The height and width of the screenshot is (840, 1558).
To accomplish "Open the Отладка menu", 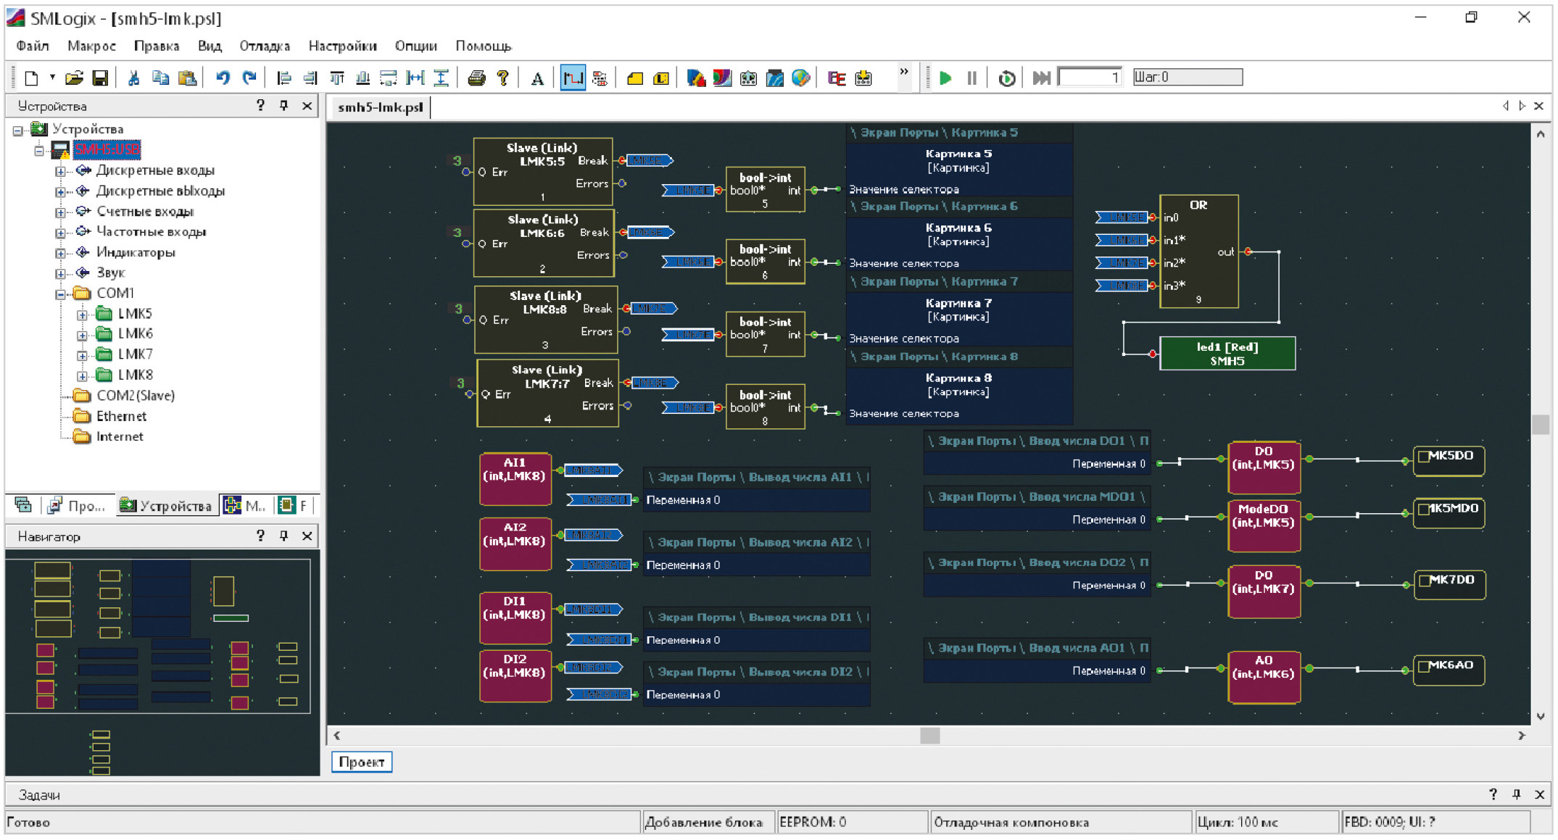I will coord(265,46).
